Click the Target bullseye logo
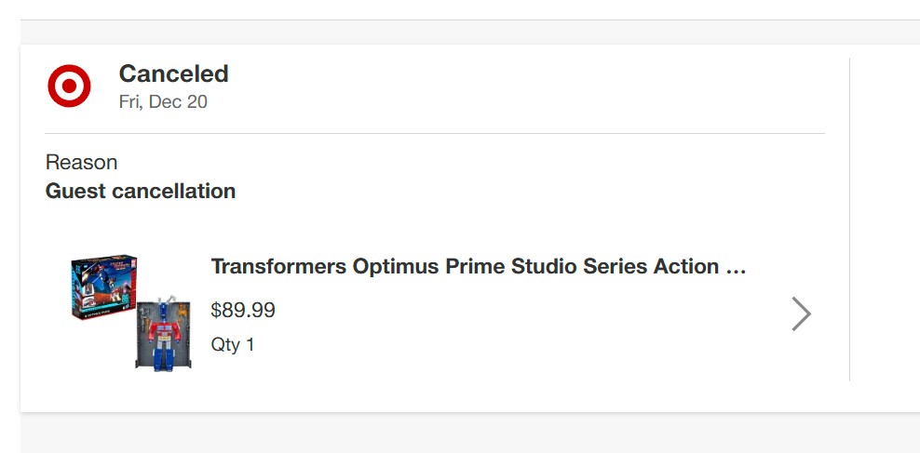Screen dimensions: 920x453 coord(69,87)
